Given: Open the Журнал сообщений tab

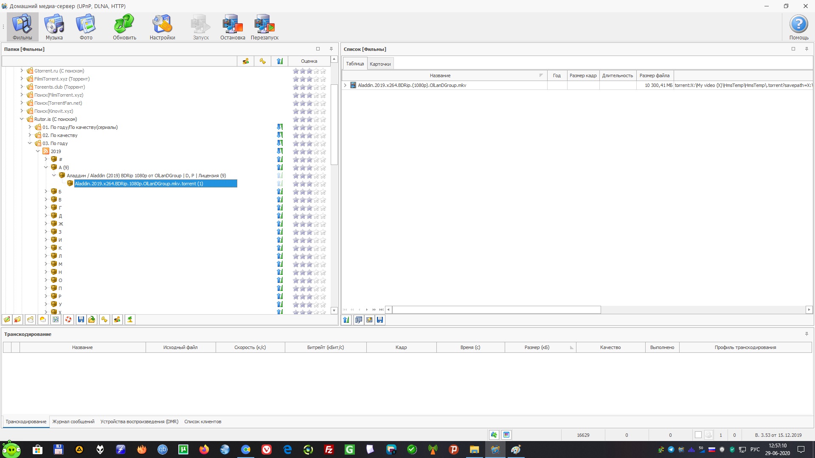Looking at the screenshot, I should point(73,422).
